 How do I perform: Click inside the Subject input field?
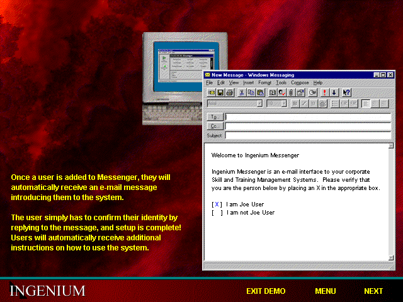click(x=309, y=135)
